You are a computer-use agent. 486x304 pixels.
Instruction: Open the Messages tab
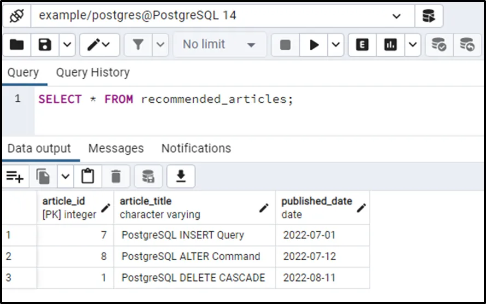[x=115, y=148]
